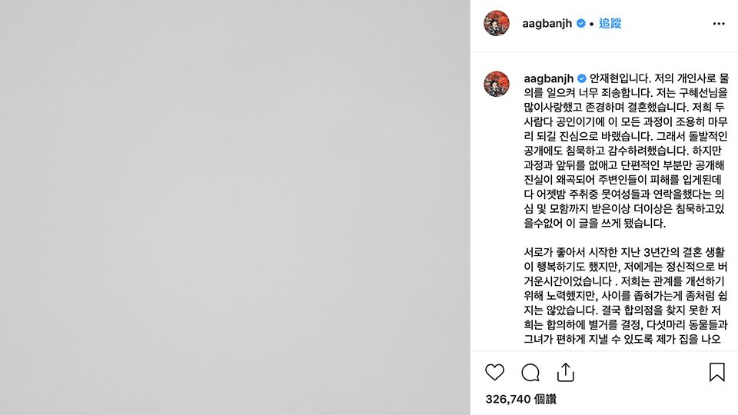This screenshot has height=415, width=738.
Task: Click the dot separator before 追蹤
Action: coord(592,24)
